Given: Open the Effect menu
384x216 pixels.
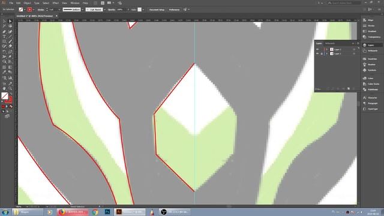Looking at the screenshot, I should tap(56, 3).
